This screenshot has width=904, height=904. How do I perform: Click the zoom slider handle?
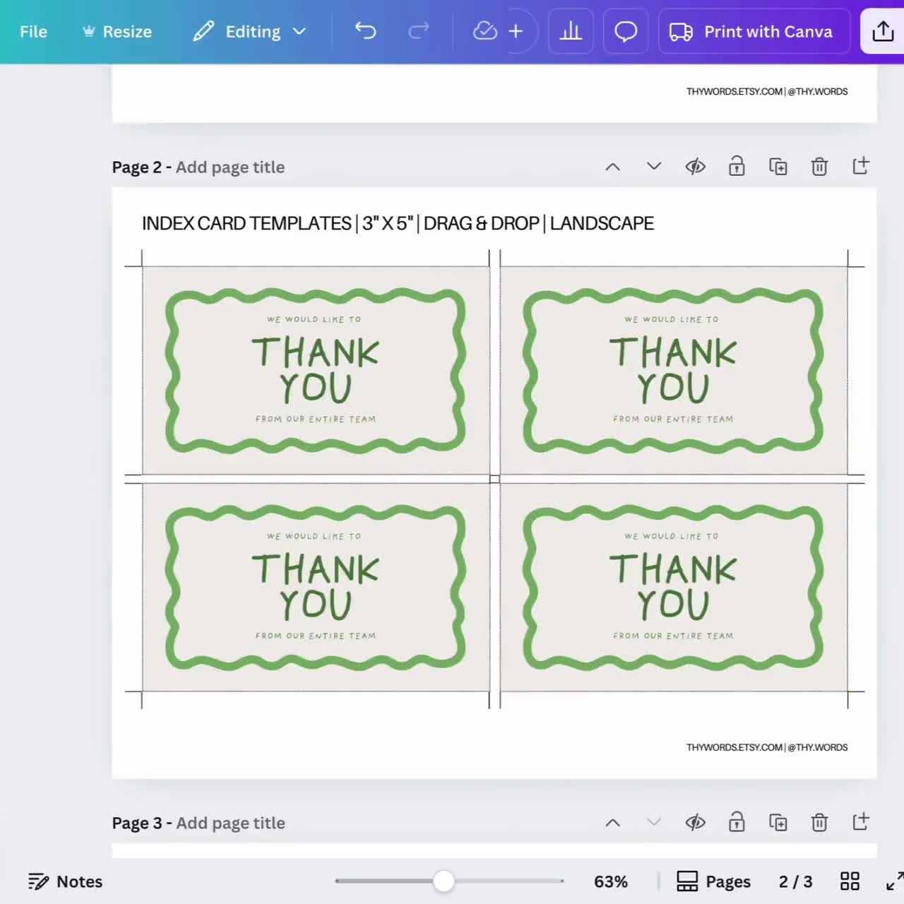click(444, 881)
